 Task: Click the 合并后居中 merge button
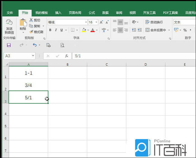pyautogui.click(x=156, y=30)
